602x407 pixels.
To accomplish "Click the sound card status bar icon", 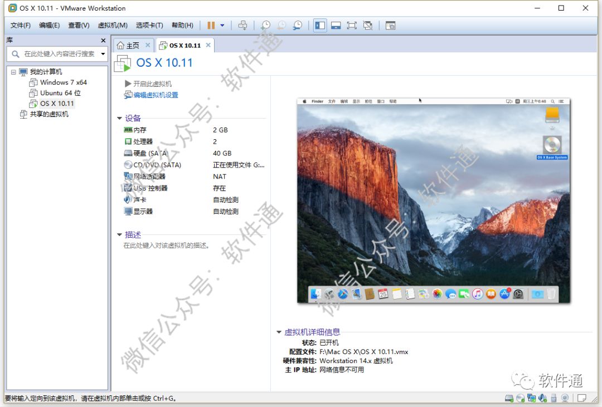I will coord(542,398).
